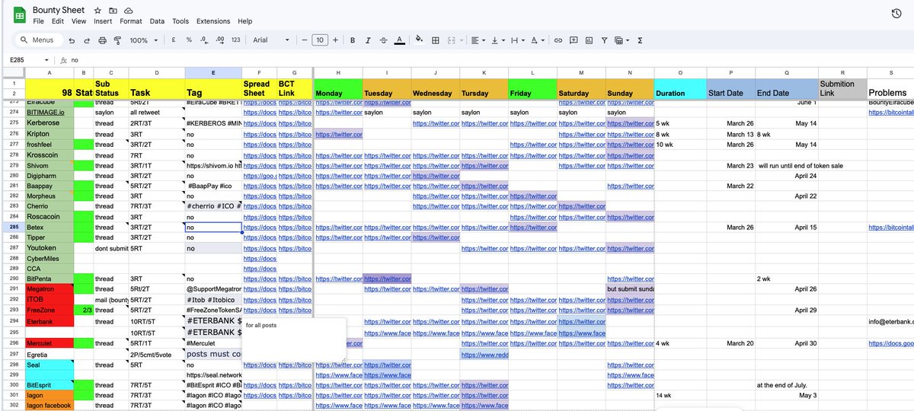
Task: Click the Megatron cell
Action: tap(50, 289)
